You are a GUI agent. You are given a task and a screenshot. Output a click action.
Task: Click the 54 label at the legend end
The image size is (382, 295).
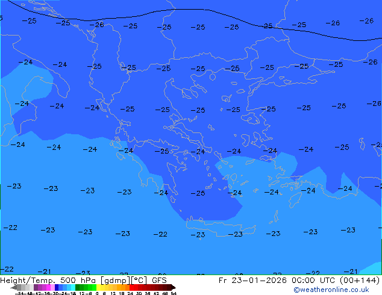(x=174, y=294)
